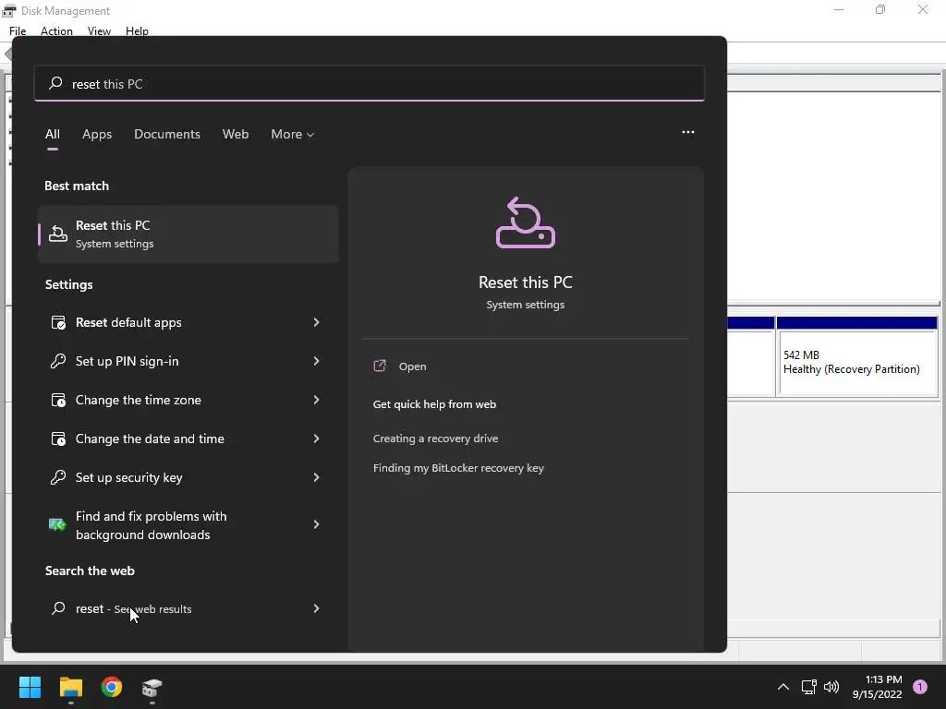Click the large Reset this PC preview icon
This screenshot has width=946, height=709.
526,222
